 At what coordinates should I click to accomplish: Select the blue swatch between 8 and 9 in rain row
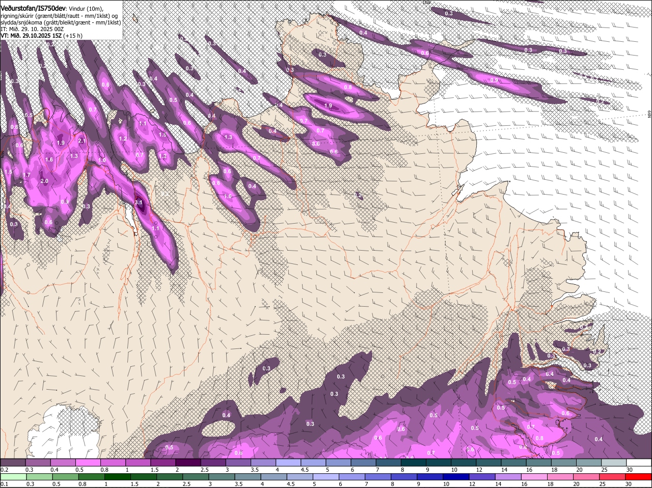pos(404,477)
